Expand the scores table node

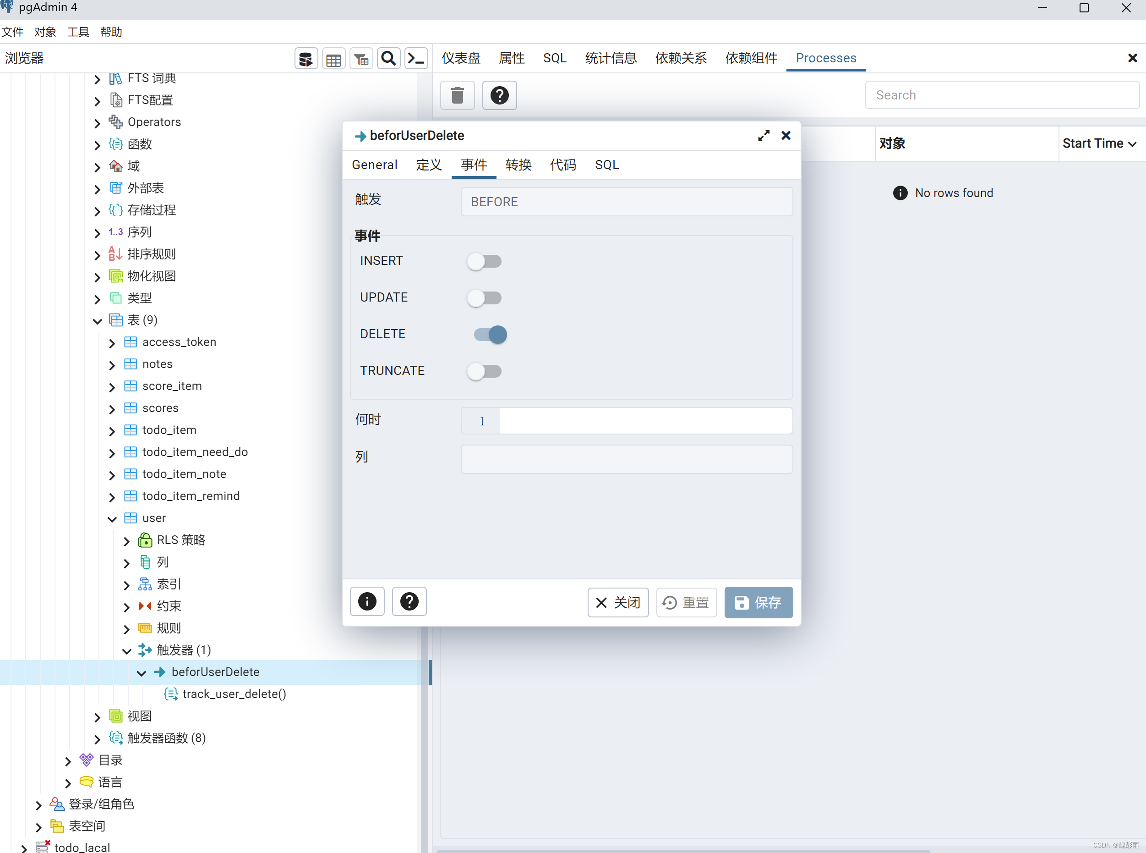[113, 409]
